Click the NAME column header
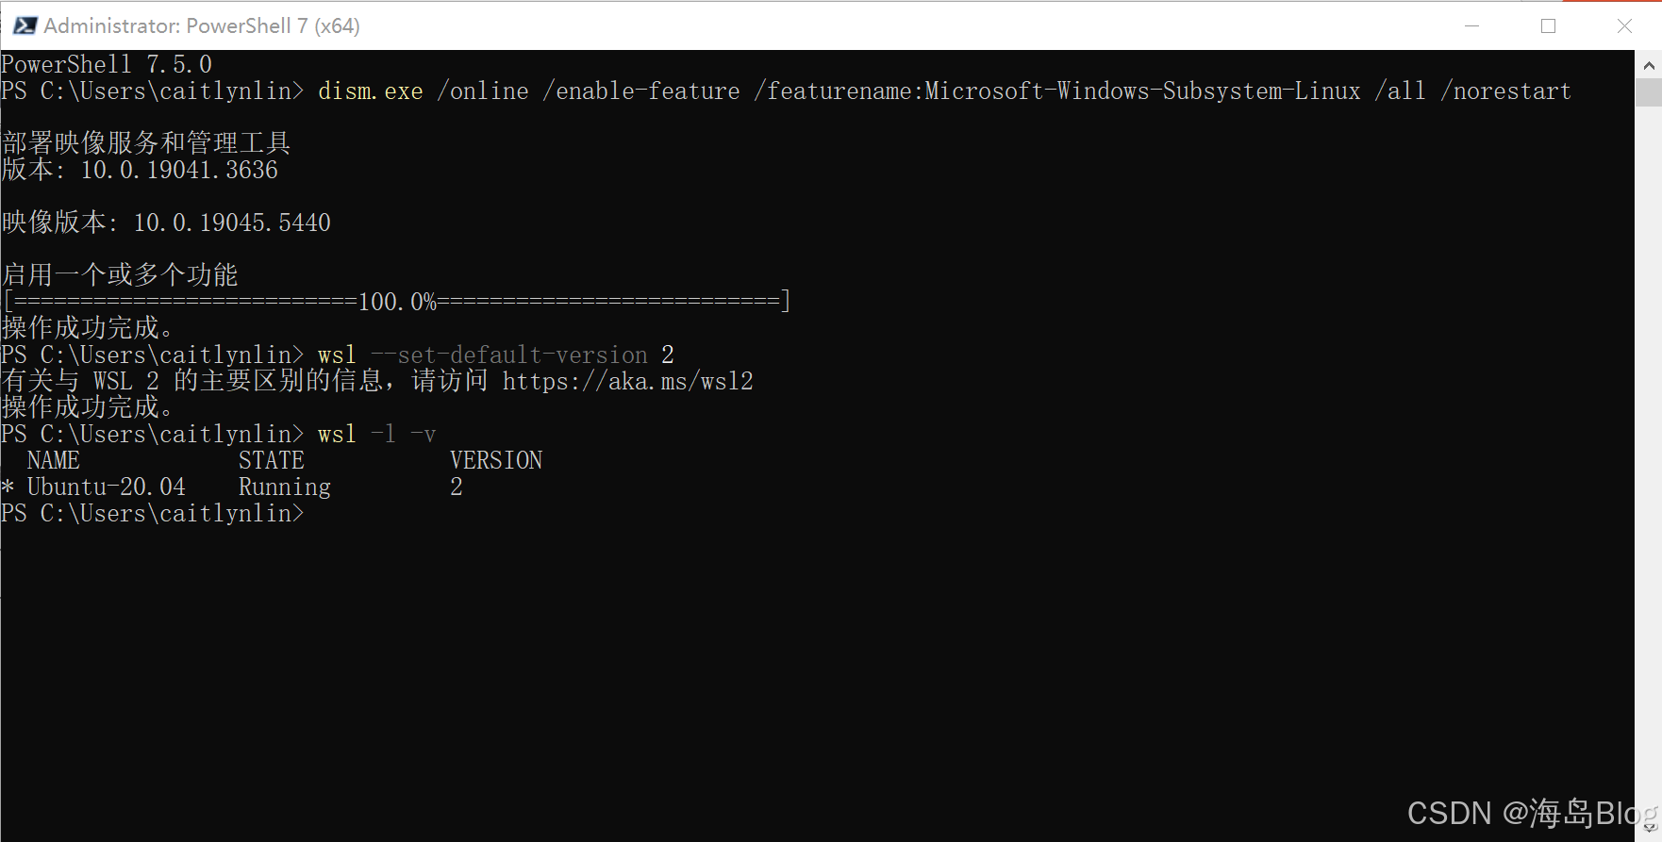1662x842 pixels. [53, 459]
